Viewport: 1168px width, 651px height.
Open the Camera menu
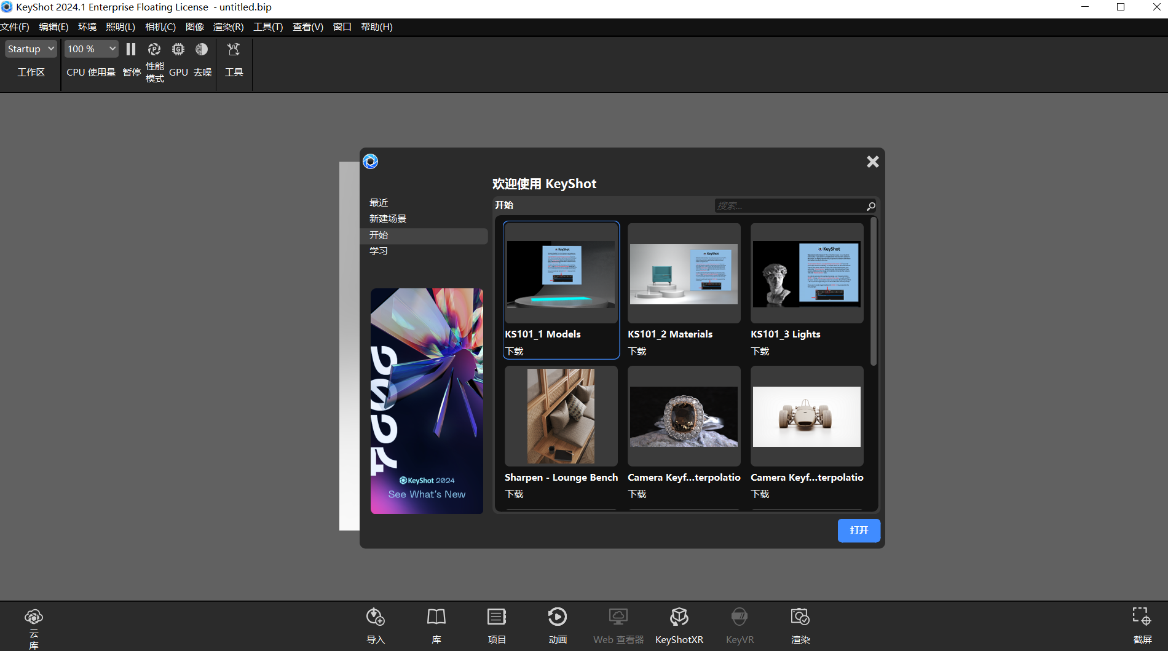click(x=160, y=27)
